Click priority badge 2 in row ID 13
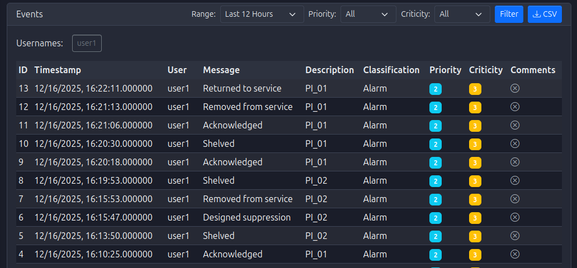The image size is (577, 268). [436, 89]
